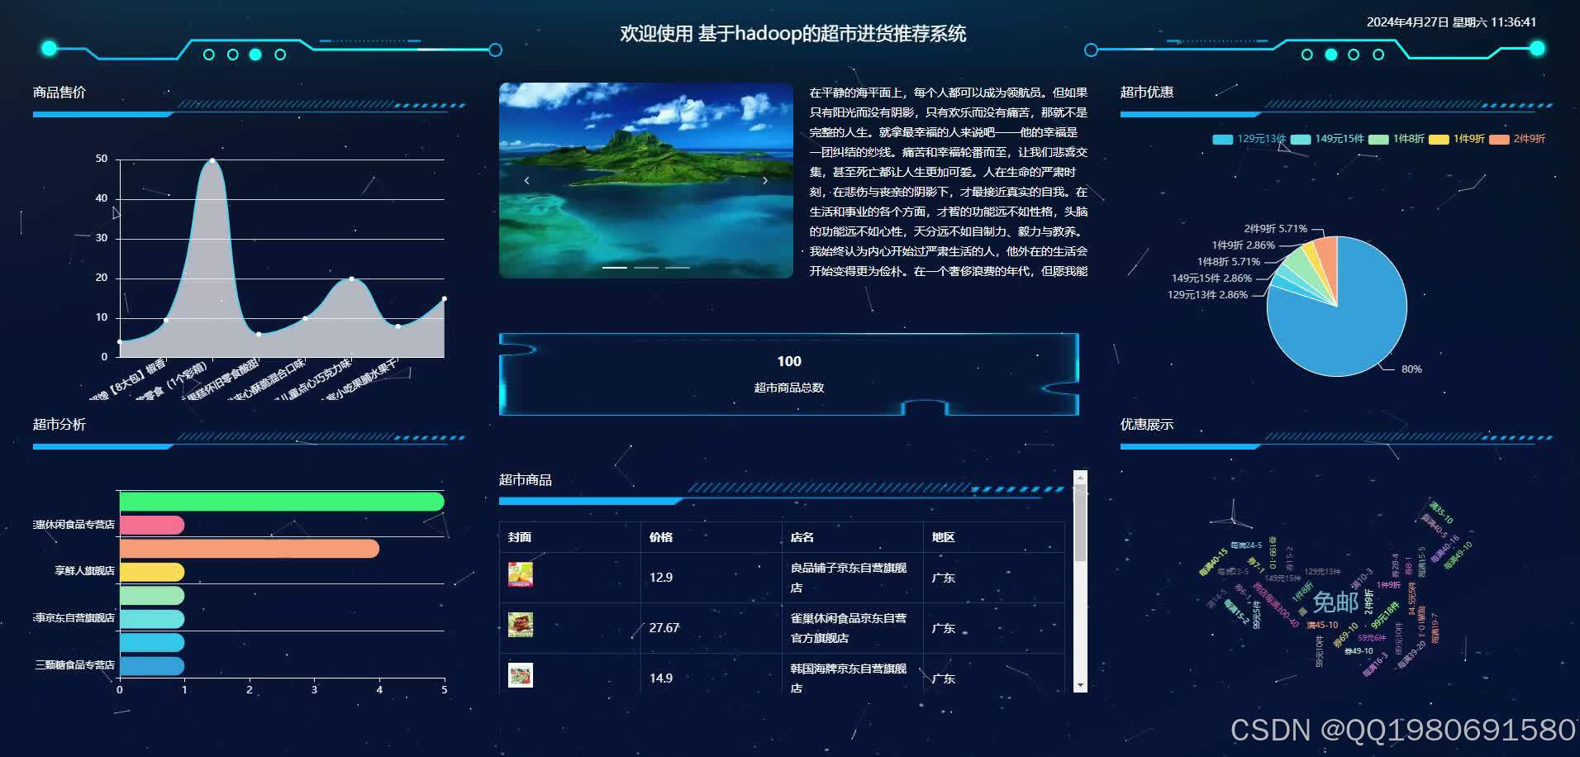Viewport: 1580px width, 757px height.
Task: Click the carousel next arrow
Action: pyautogui.click(x=765, y=179)
